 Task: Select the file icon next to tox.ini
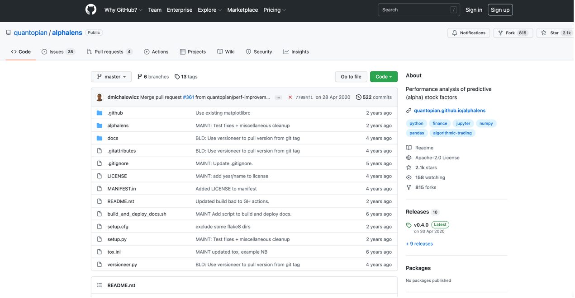click(x=100, y=252)
